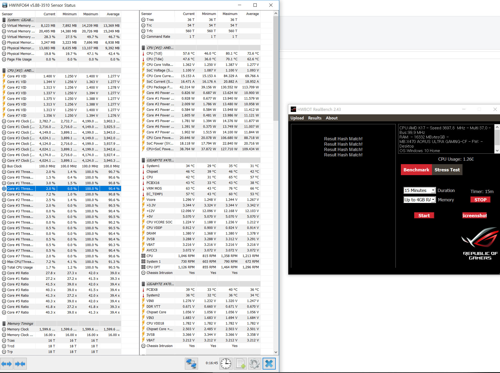Viewport: 500px width, 373px height.
Task: Click lightning icon beside Core #0 VID
Action: 4,76
